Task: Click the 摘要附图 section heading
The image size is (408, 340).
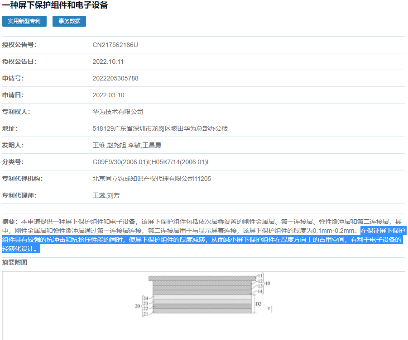Action: click(14, 262)
